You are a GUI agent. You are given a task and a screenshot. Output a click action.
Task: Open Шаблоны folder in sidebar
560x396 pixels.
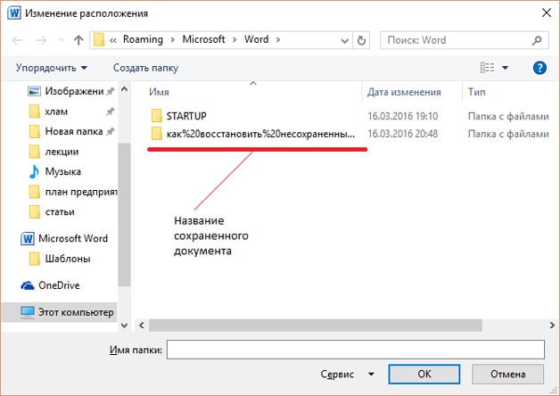60,259
